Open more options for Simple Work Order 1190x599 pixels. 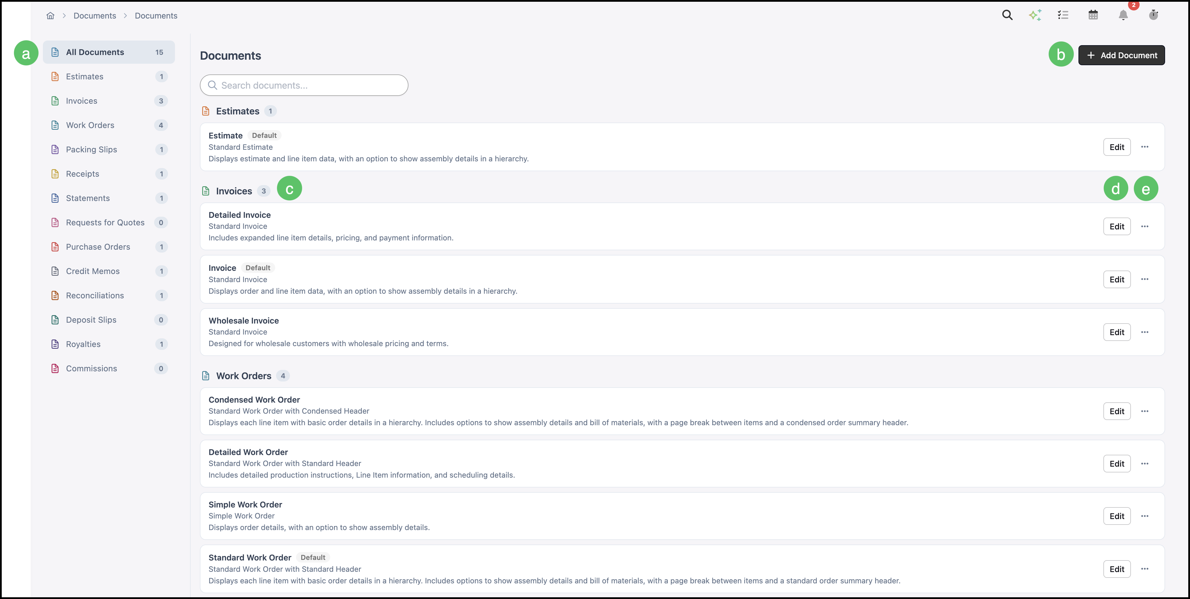pos(1145,516)
